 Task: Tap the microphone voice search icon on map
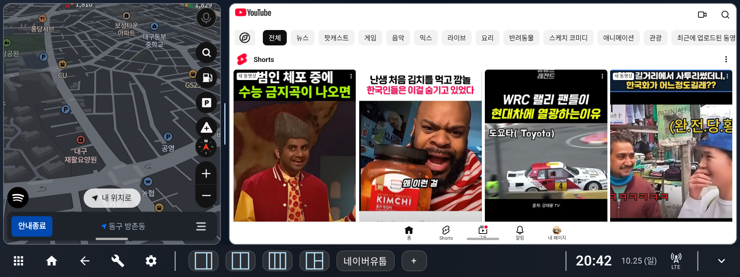point(206,18)
